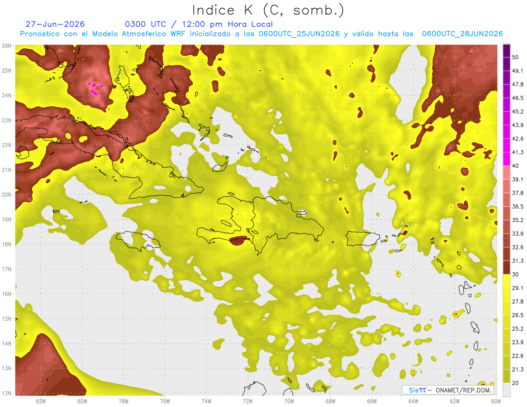Click the "76W" longitude label
This screenshot has height=407, width=527.
(x=165, y=401)
